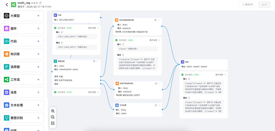Click the 发布 publish button
275x131 pixels.
(x=264, y=5)
